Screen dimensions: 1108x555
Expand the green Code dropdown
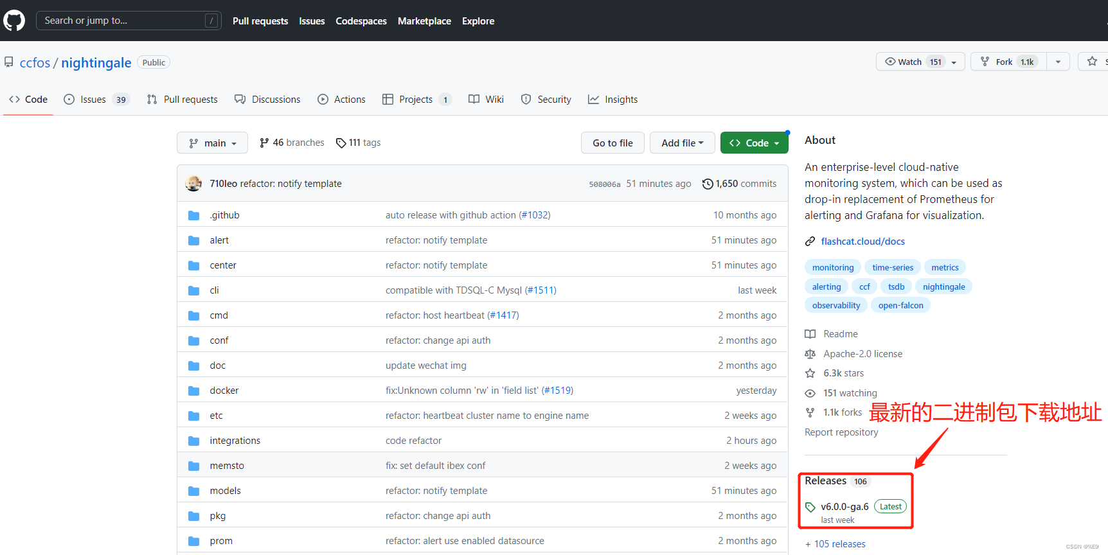pyautogui.click(x=754, y=143)
